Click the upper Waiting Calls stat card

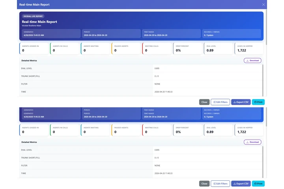(157, 48)
